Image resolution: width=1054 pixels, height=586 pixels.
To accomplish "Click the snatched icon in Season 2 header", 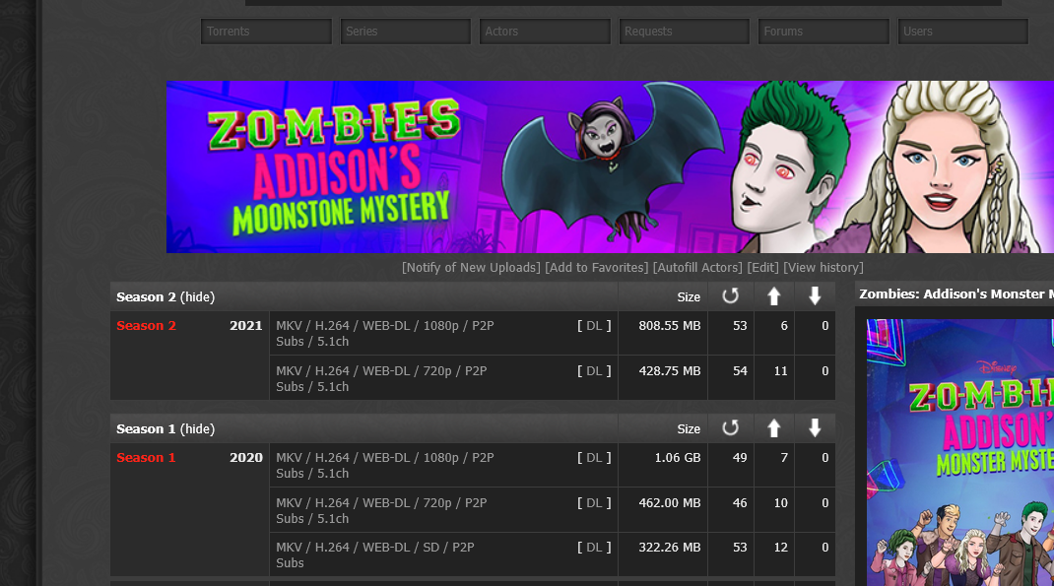I will pos(730,296).
